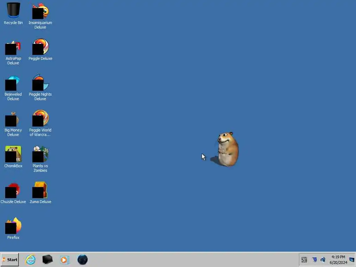Open the black box taskbar icon

[47, 259]
